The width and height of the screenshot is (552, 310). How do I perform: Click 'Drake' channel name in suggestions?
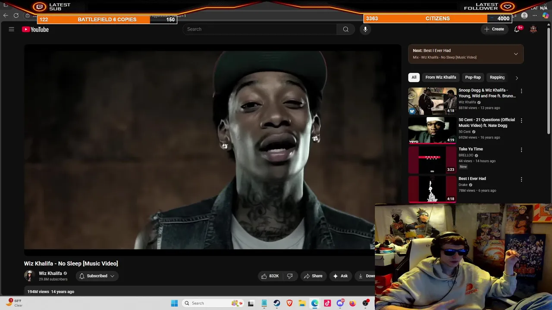463,185
